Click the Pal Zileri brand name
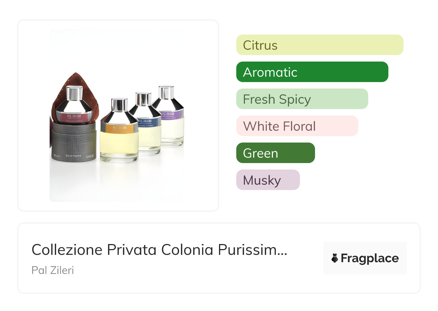This screenshot has height=311, width=438. click(53, 270)
